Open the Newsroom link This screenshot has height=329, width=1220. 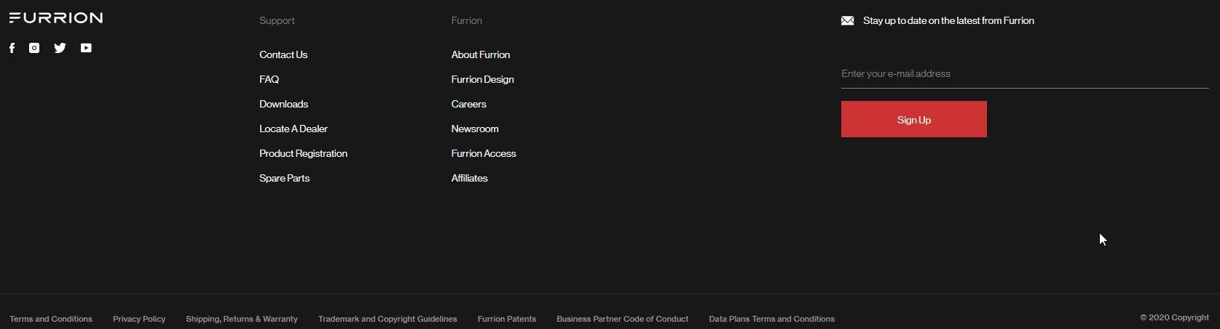[x=475, y=129]
